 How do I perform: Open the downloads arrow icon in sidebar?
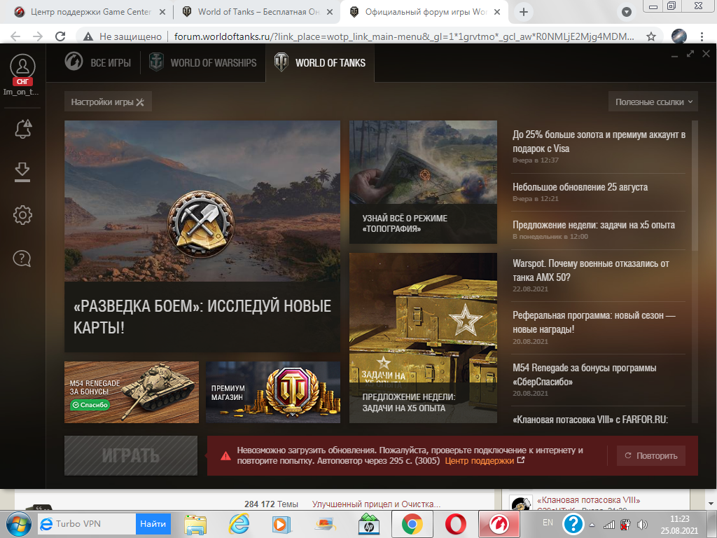(x=22, y=172)
